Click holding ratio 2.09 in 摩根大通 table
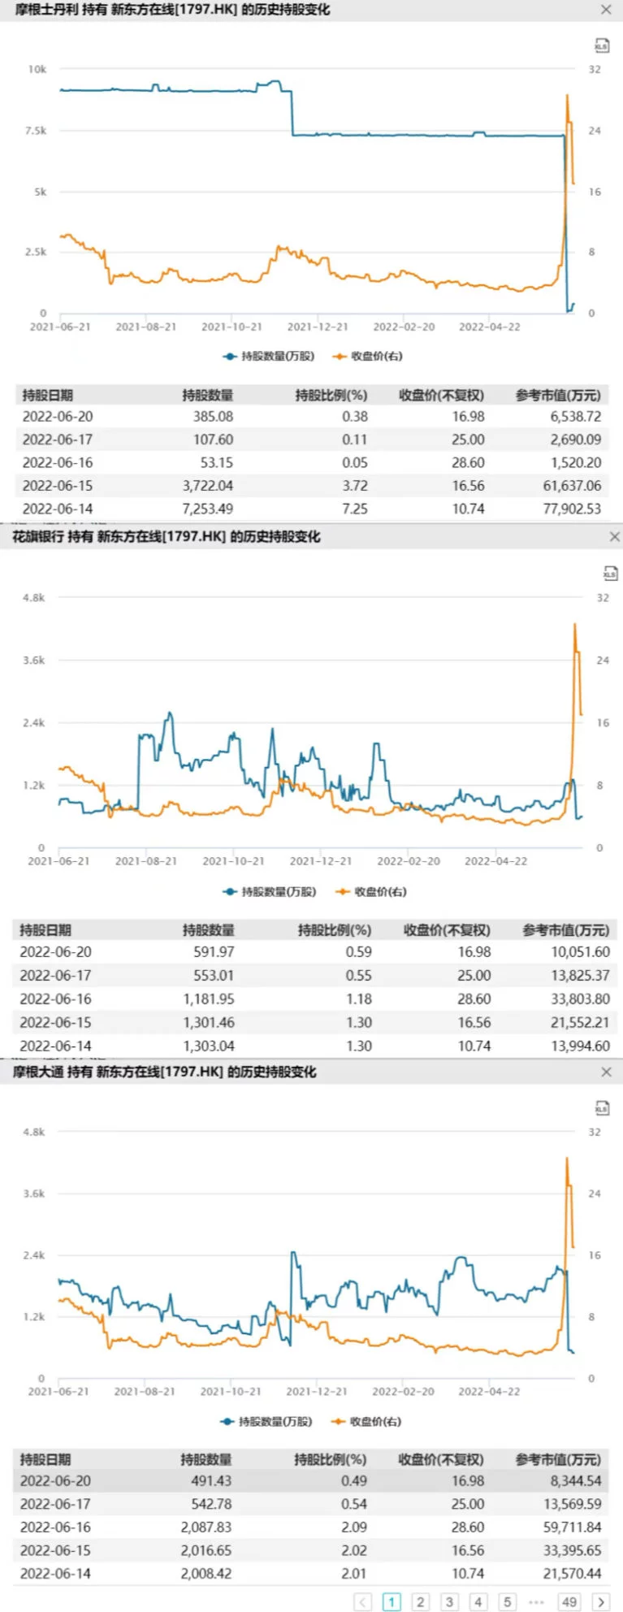 coord(354,1527)
